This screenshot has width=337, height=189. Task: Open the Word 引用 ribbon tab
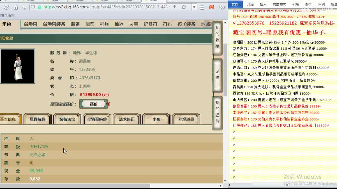click(x=296, y=4)
